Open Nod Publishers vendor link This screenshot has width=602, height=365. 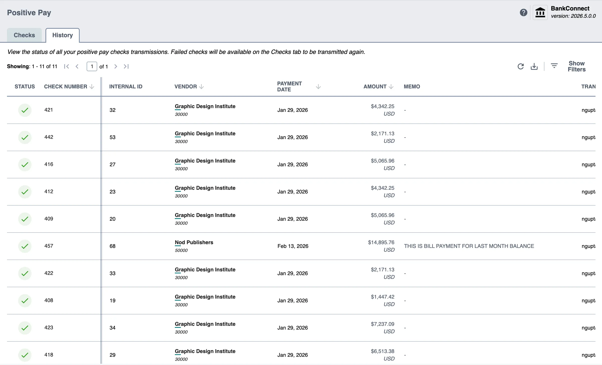194,242
